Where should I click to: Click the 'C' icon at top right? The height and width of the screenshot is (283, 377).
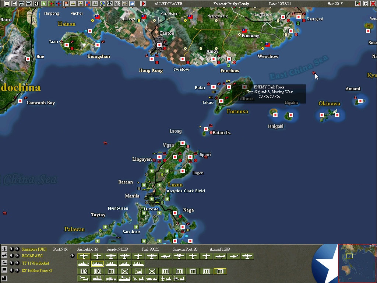click(366, 4)
